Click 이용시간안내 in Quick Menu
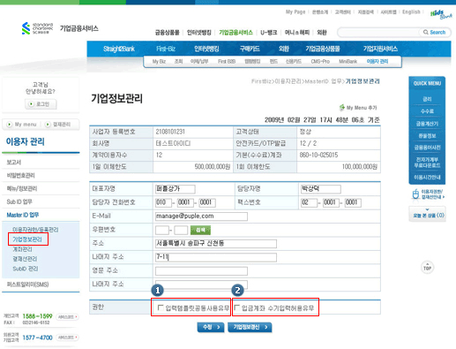This screenshot has width=456, height=349. [427, 178]
